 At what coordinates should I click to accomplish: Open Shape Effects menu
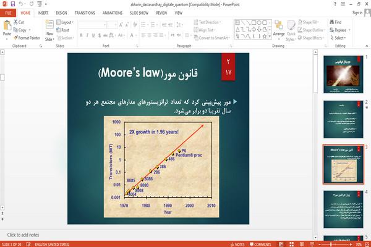pos(311,38)
